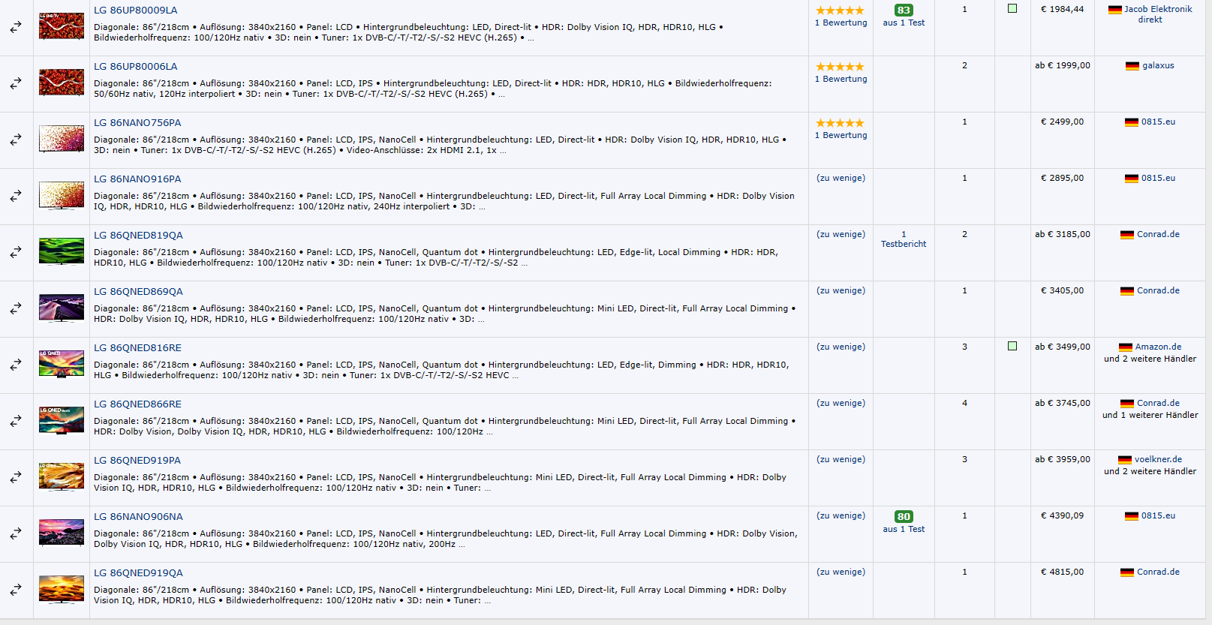Click the star rating of LG 86UP80009LA
The width and height of the screenshot is (1212, 625).
(x=840, y=11)
